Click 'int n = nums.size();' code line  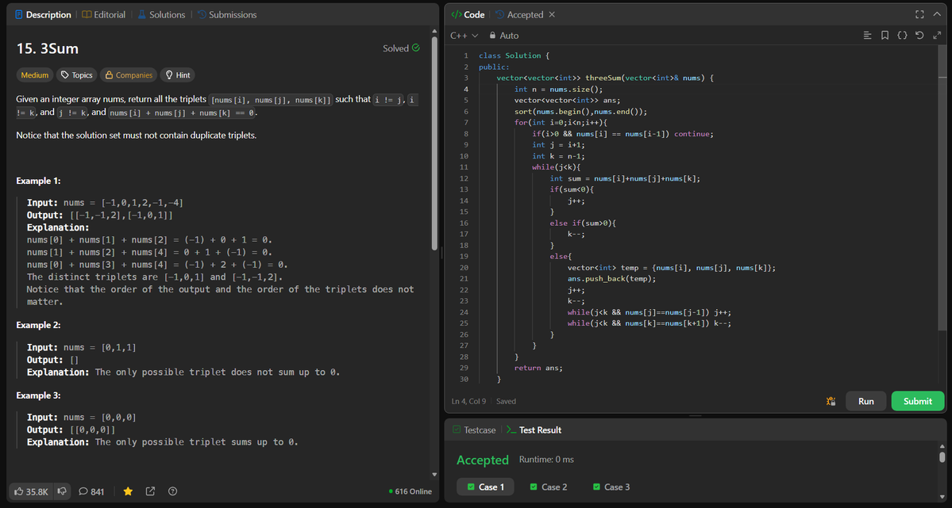point(558,89)
